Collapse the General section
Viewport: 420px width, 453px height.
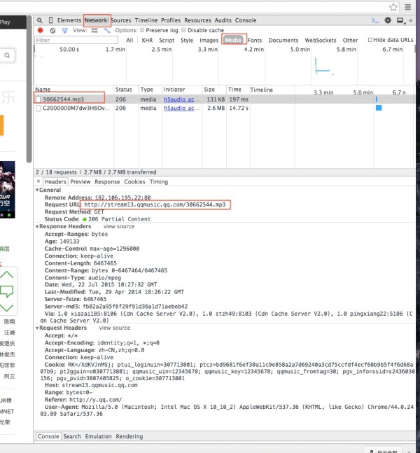click(x=38, y=190)
